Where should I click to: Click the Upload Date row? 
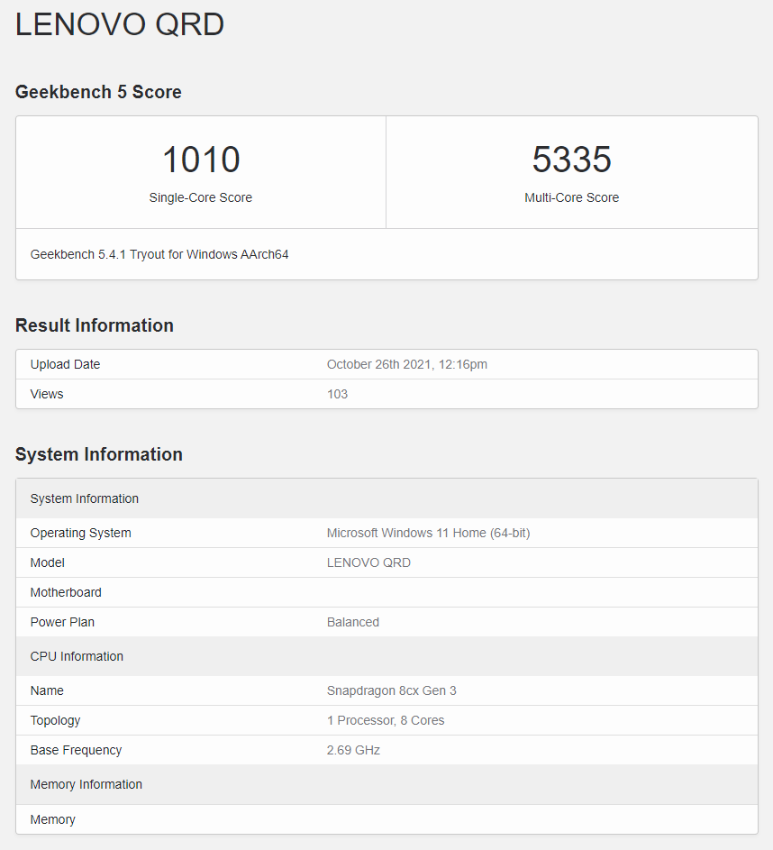pyautogui.click(x=65, y=364)
